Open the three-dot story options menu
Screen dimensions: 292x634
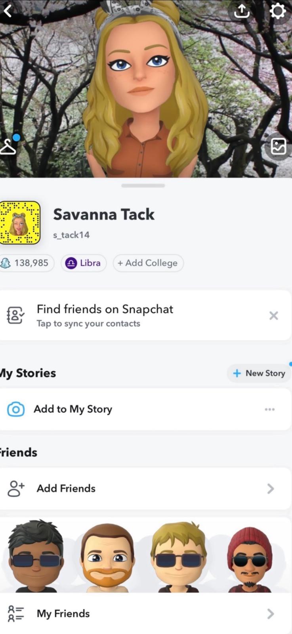click(270, 409)
